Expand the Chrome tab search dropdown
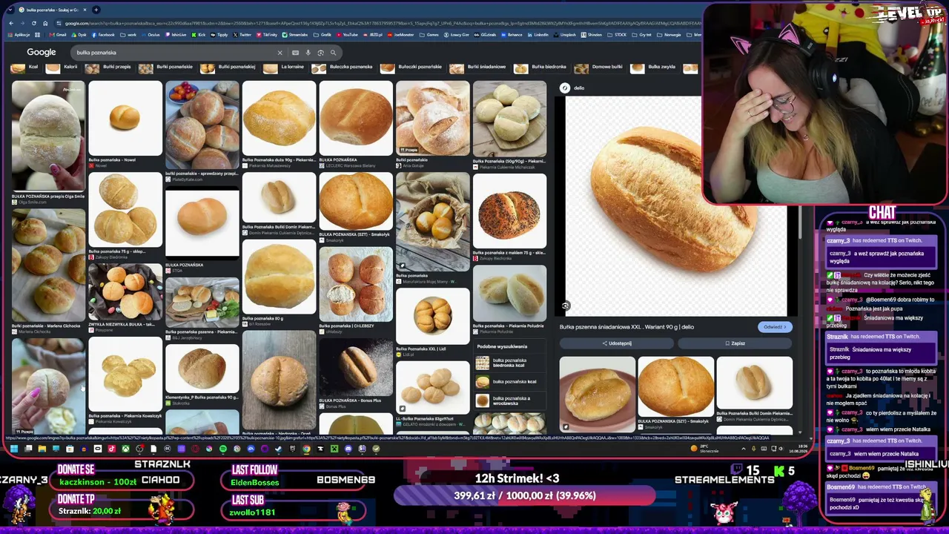This screenshot has height=534, width=949. [x=10, y=10]
